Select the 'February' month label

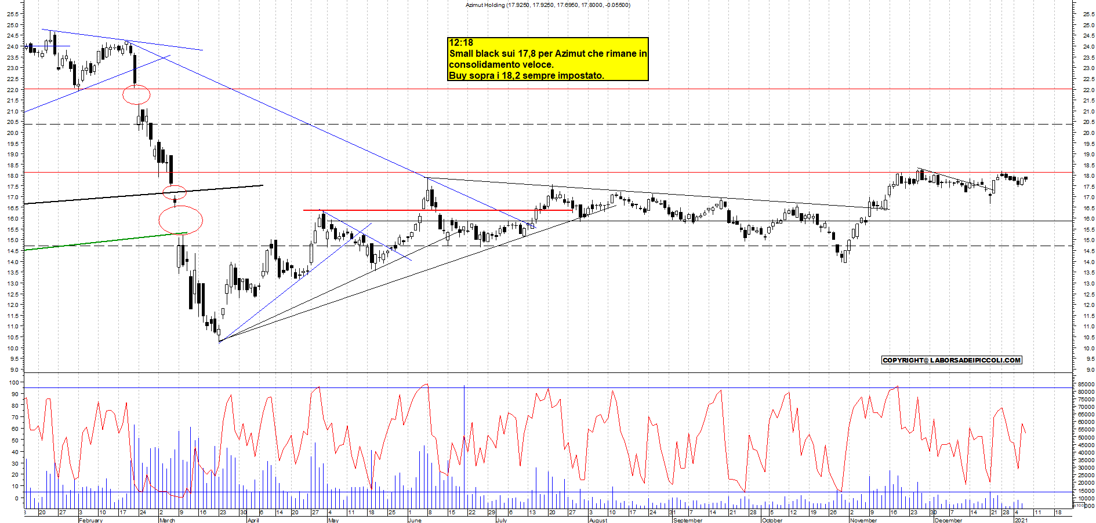pyautogui.click(x=90, y=520)
